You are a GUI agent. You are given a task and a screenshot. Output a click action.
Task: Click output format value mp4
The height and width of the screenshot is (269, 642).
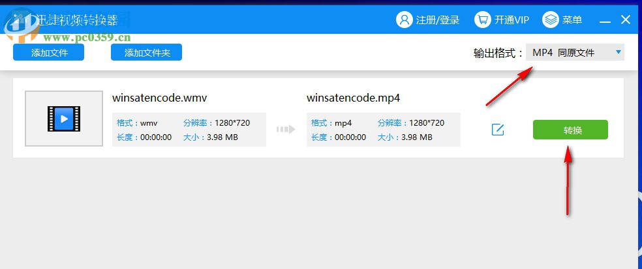coord(343,123)
